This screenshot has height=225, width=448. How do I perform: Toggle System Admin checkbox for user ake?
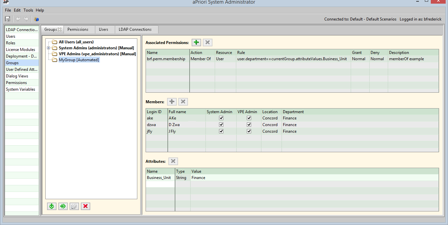tap(221, 118)
